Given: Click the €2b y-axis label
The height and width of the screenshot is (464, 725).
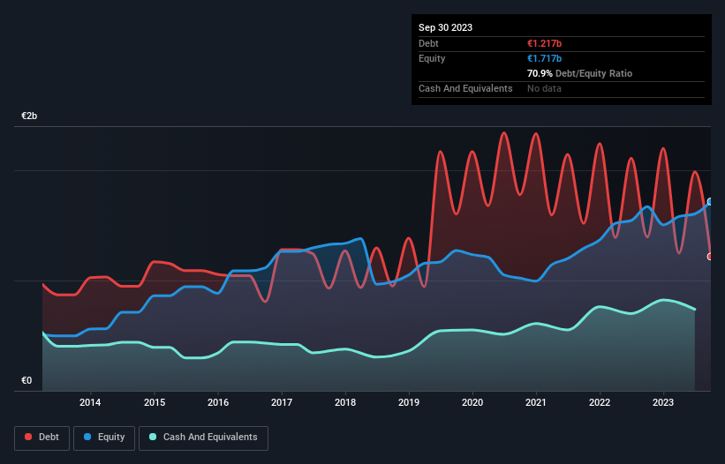Looking at the screenshot, I should (29, 116).
